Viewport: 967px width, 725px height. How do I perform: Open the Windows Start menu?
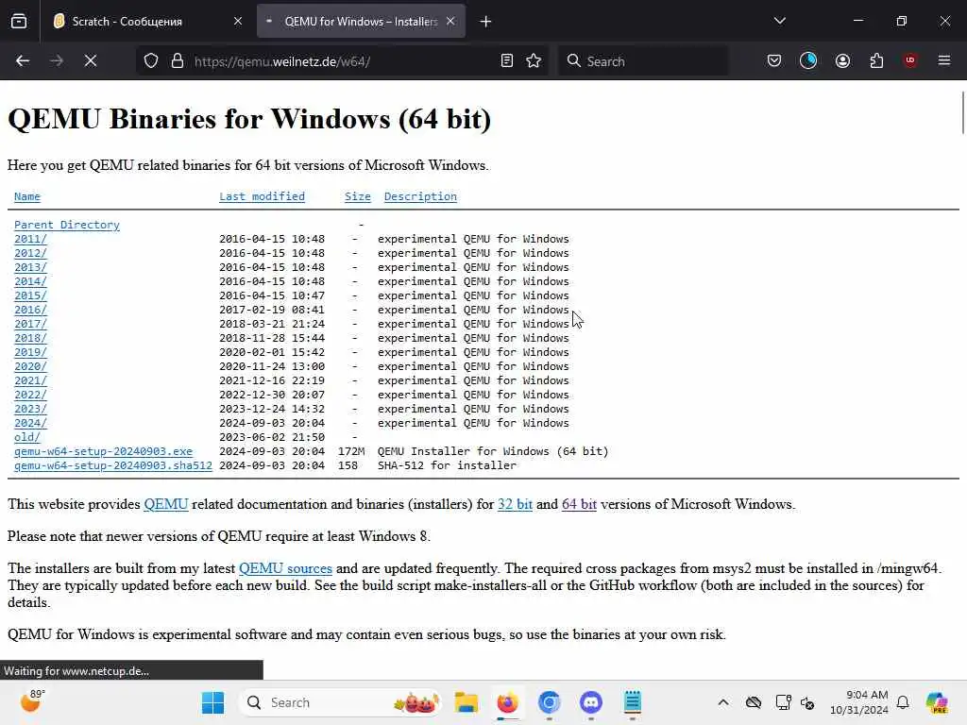point(212,702)
